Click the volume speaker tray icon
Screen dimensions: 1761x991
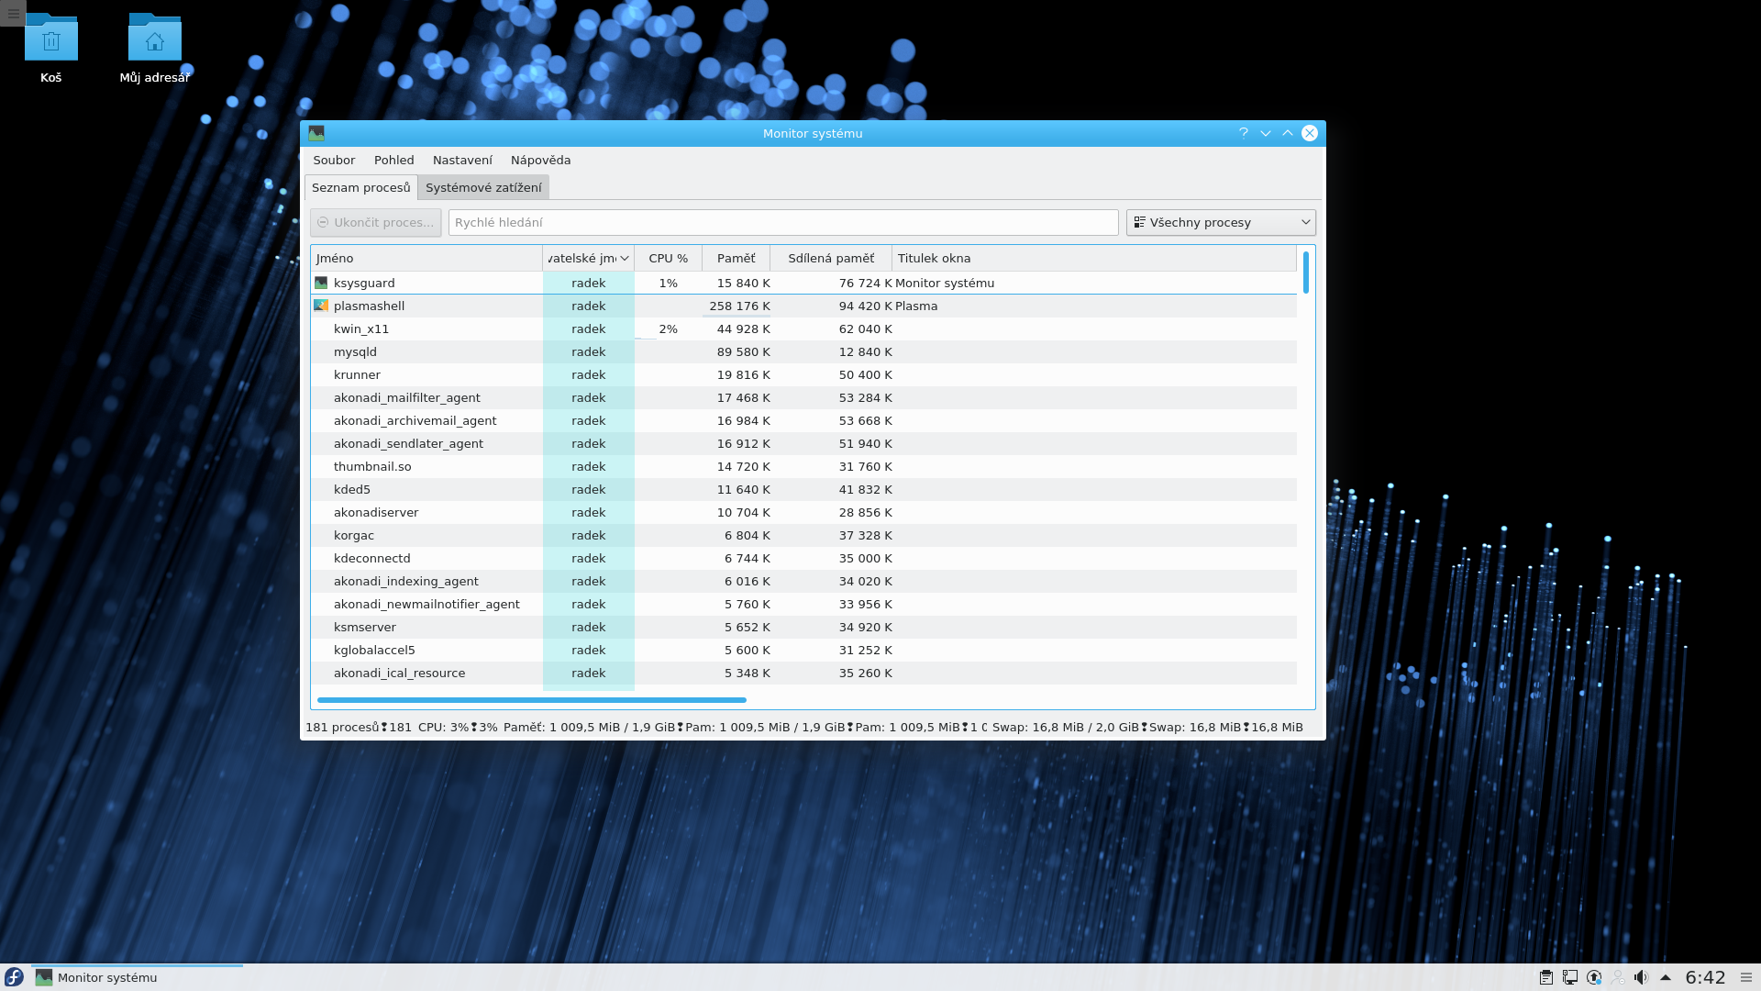[x=1641, y=977]
